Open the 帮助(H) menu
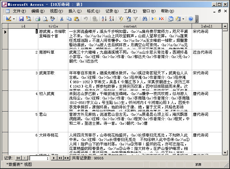 tap(167, 11)
